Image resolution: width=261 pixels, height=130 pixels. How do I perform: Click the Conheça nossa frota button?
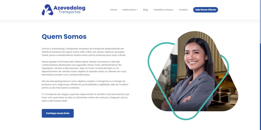pyautogui.click(x=58, y=113)
